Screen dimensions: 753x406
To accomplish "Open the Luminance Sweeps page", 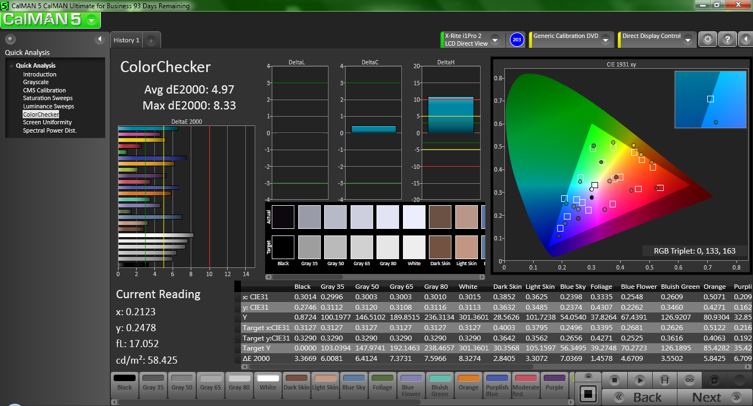I will (49, 106).
